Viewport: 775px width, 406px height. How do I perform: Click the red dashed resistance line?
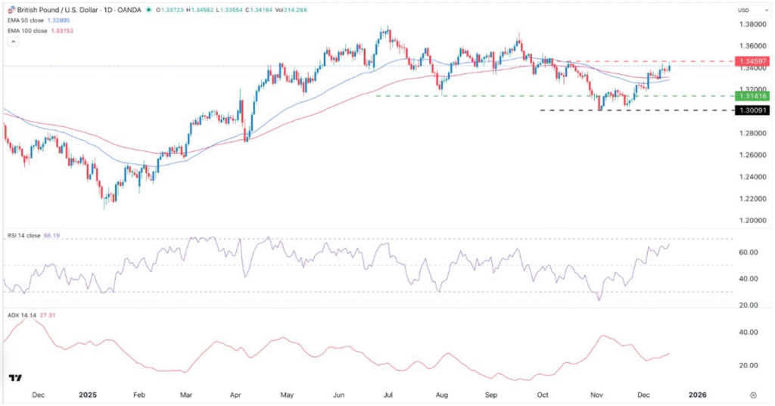click(x=643, y=60)
